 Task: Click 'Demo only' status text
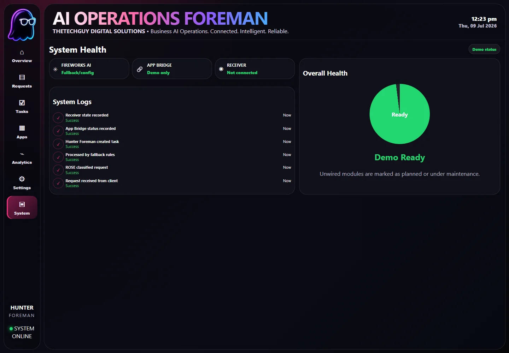158,73
